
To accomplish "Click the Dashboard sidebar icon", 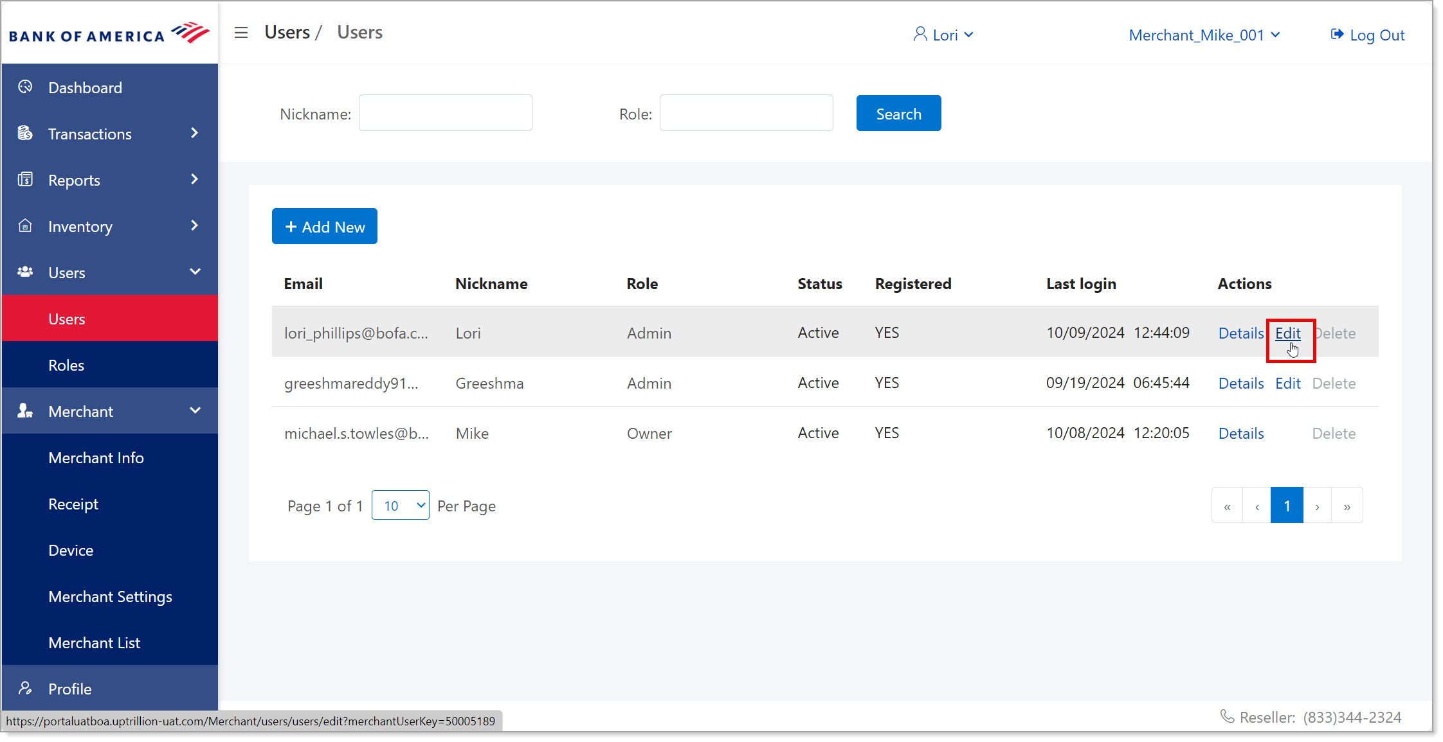I will tap(24, 87).
